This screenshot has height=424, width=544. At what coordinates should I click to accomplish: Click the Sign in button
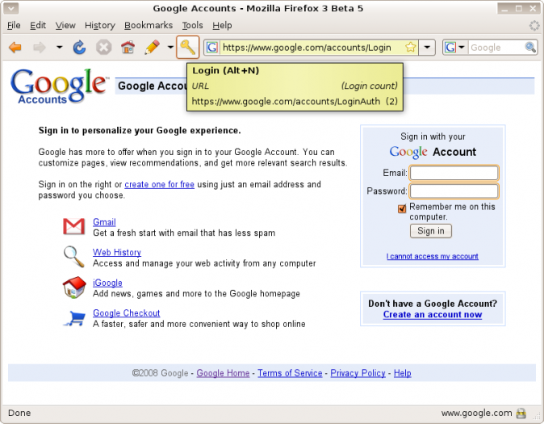[431, 231]
